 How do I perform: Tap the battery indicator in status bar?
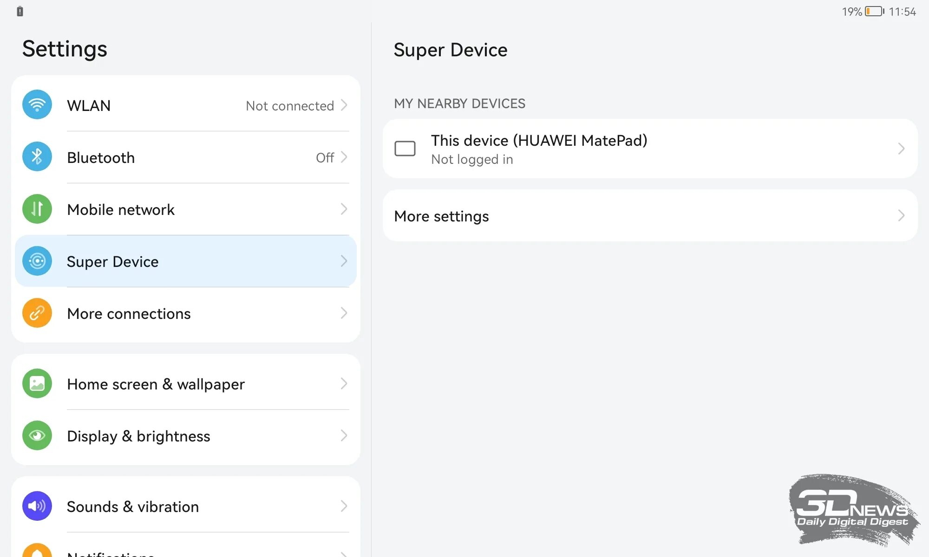pos(874,11)
